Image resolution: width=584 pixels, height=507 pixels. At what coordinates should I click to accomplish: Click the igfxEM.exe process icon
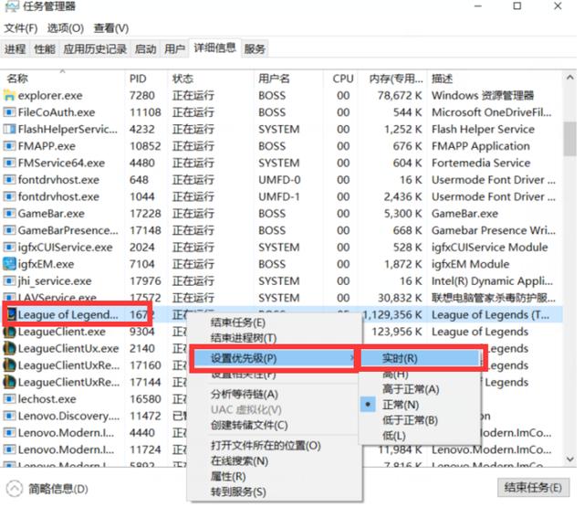[10, 264]
